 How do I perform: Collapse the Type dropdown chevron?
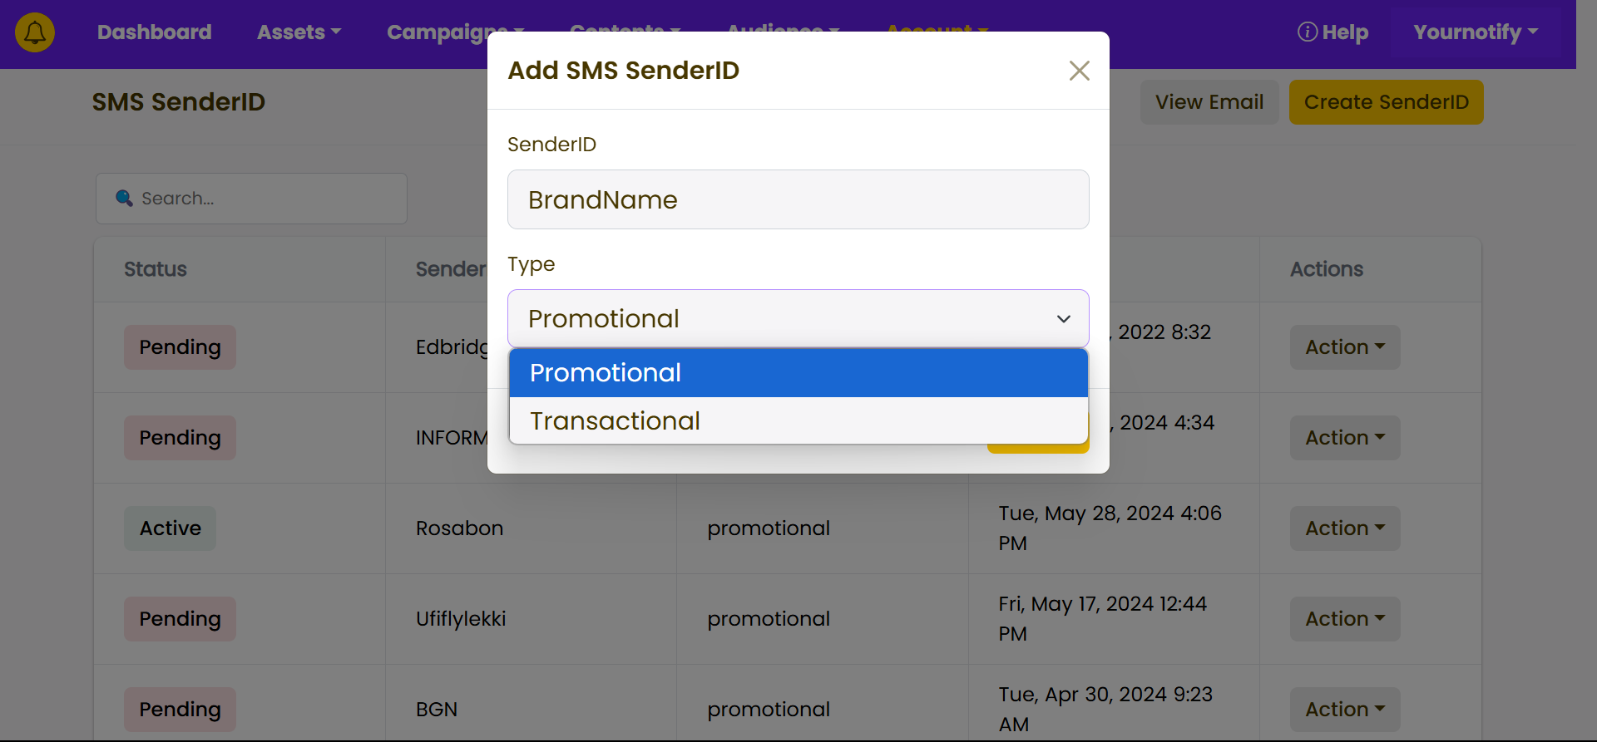(1063, 319)
